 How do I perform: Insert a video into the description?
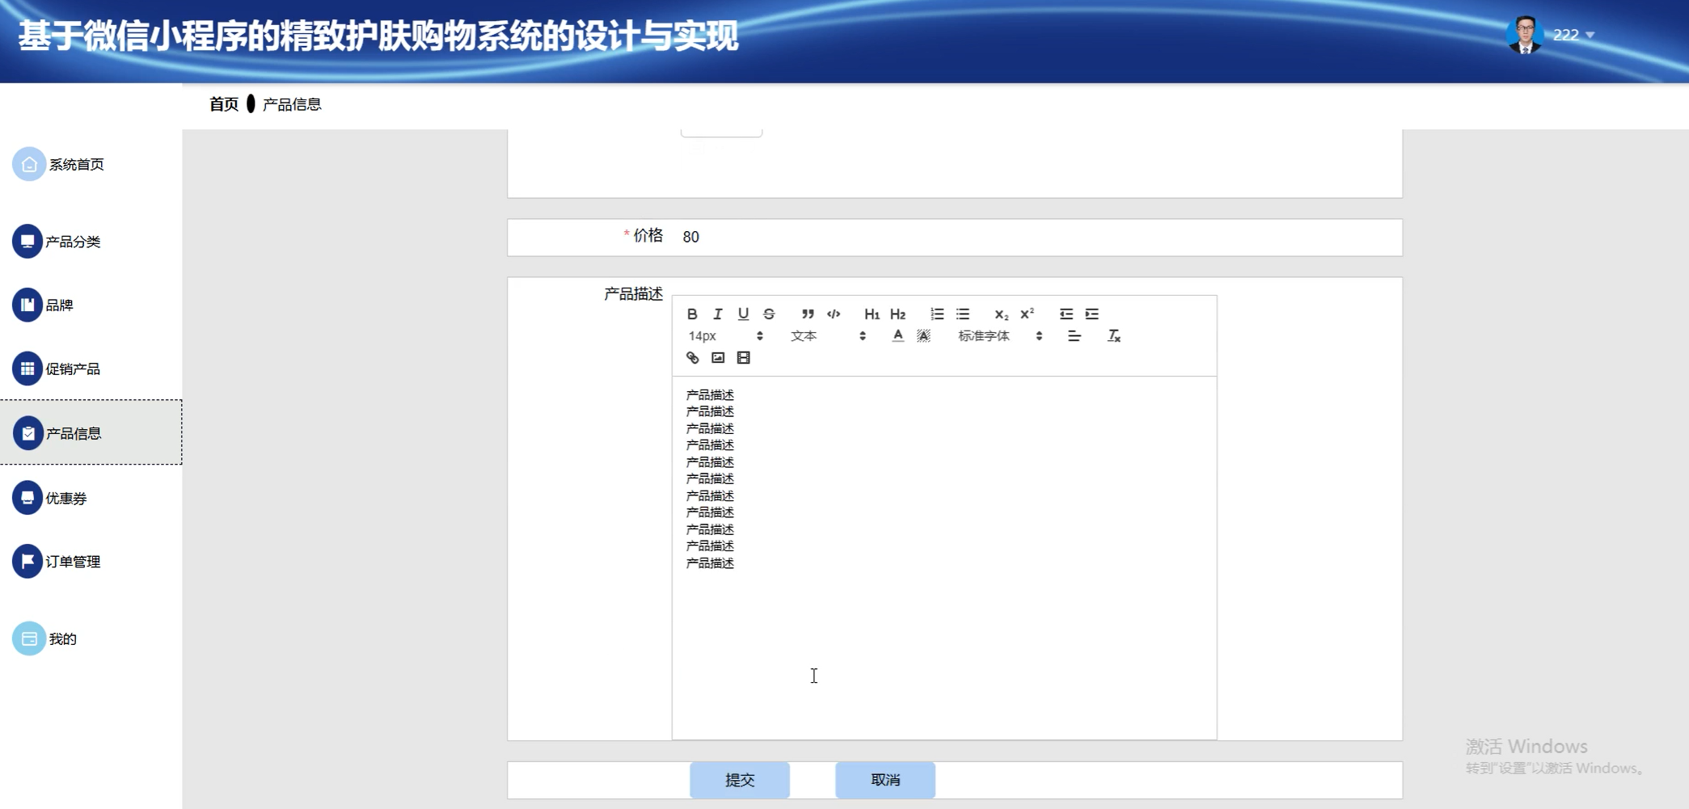[744, 357]
